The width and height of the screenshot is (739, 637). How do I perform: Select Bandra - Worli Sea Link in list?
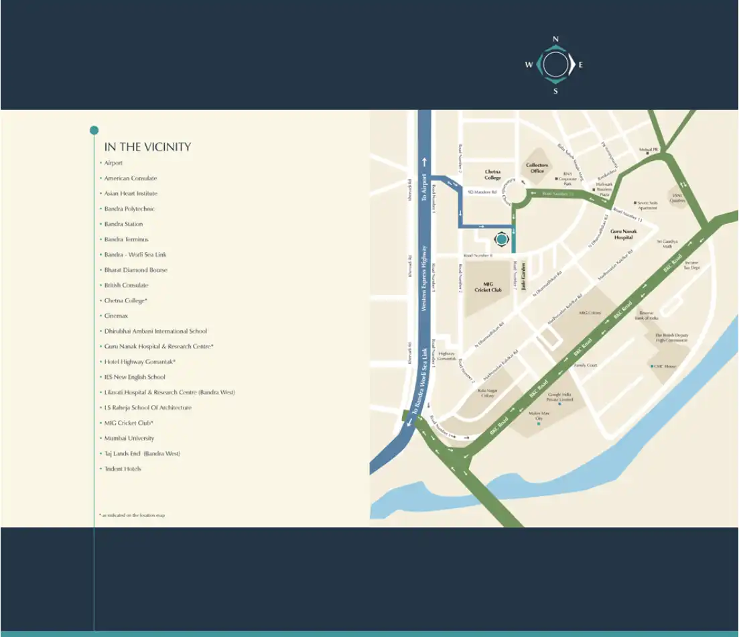pyautogui.click(x=135, y=255)
